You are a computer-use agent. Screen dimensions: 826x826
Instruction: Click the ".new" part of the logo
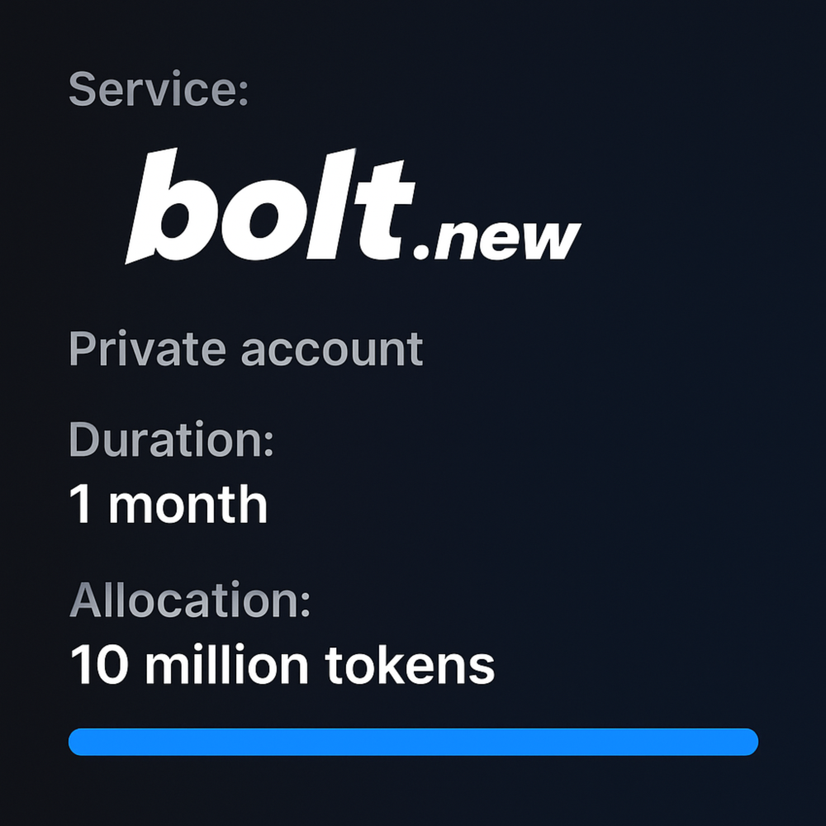pos(496,238)
